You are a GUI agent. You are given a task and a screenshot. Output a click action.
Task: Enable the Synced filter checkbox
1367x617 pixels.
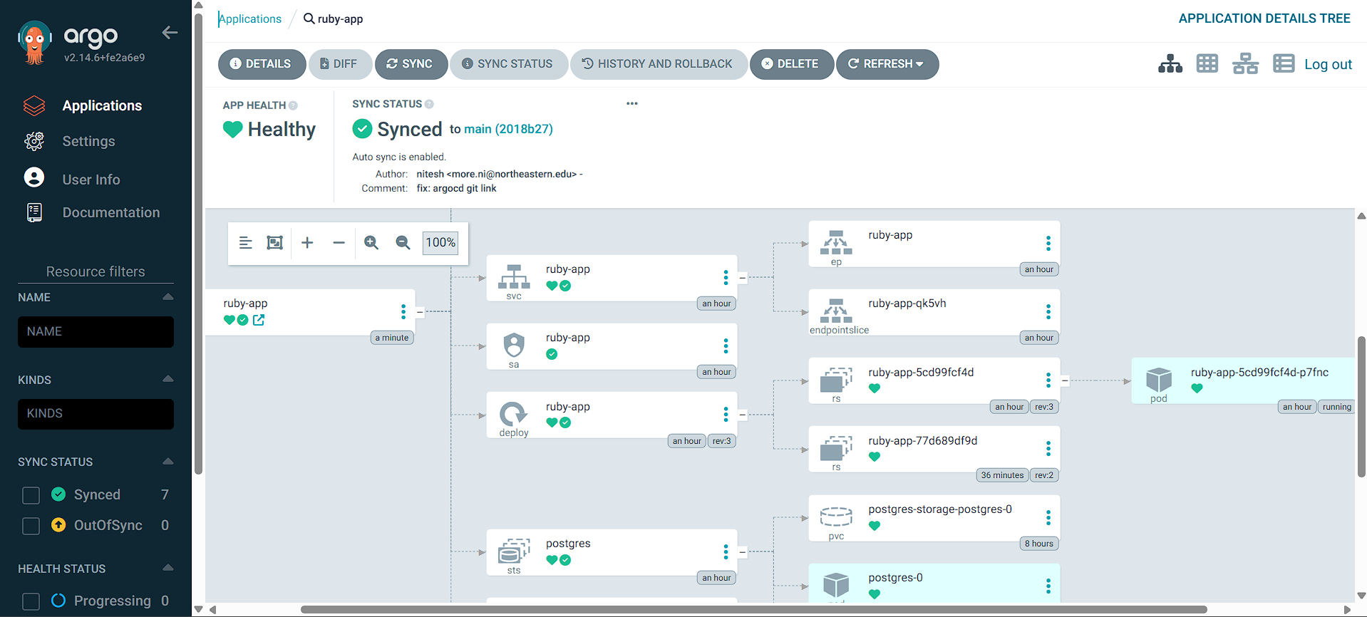coord(31,495)
